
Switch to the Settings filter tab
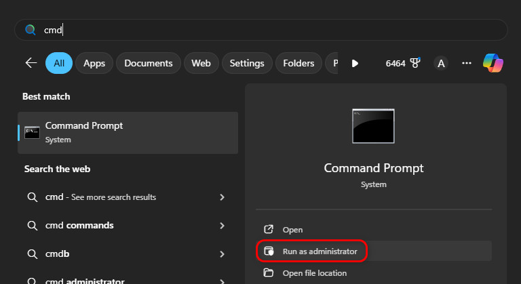pyautogui.click(x=247, y=63)
